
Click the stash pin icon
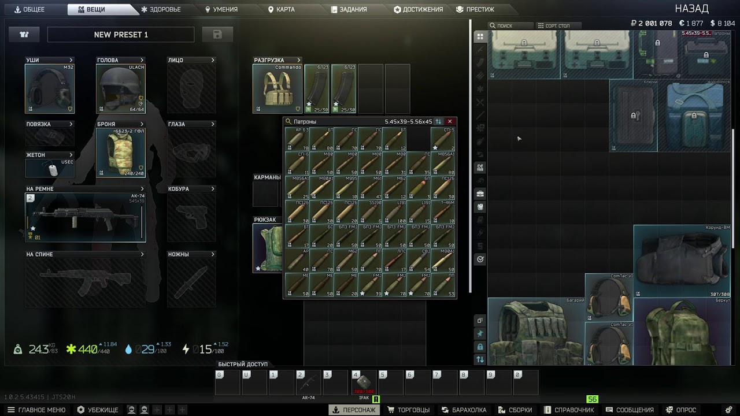coord(480,334)
